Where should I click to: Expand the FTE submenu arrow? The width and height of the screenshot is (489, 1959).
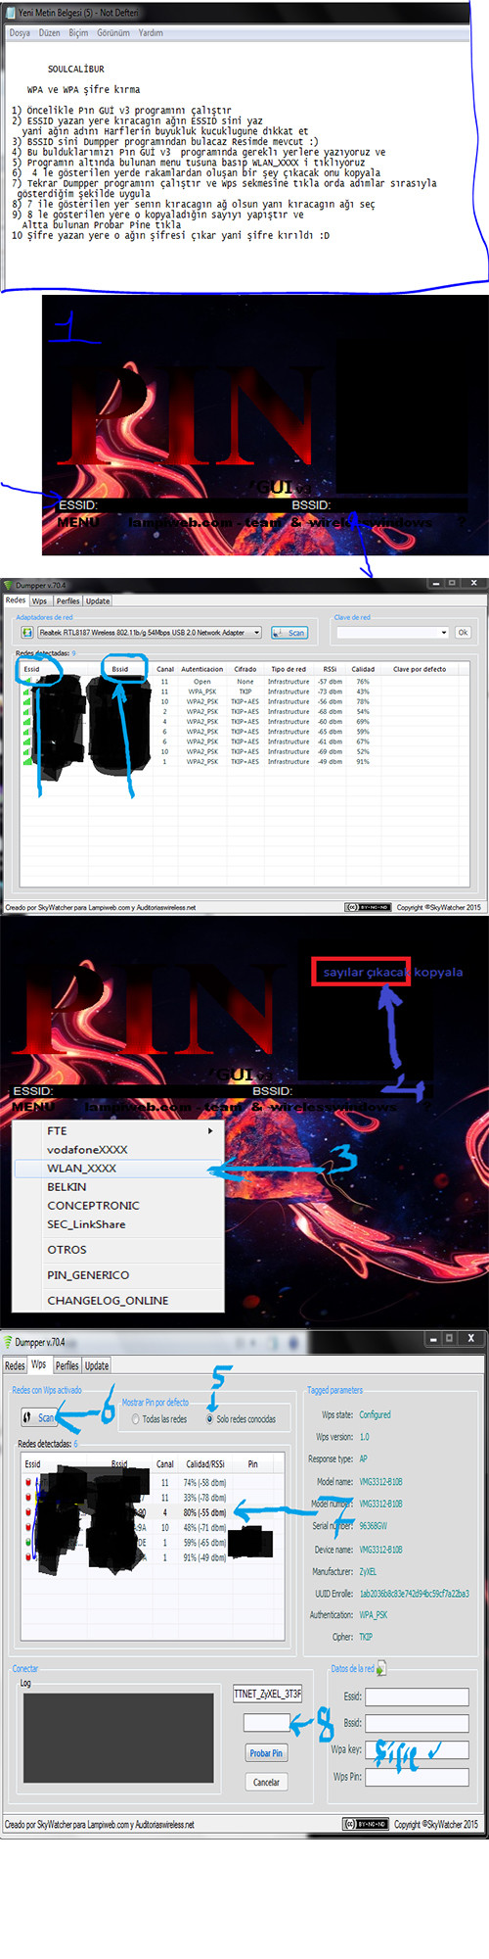click(x=210, y=1130)
